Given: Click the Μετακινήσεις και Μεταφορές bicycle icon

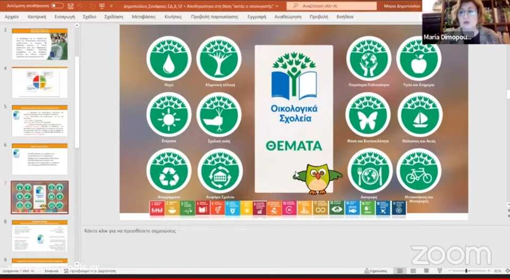Looking at the screenshot, I should click(419, 171).
